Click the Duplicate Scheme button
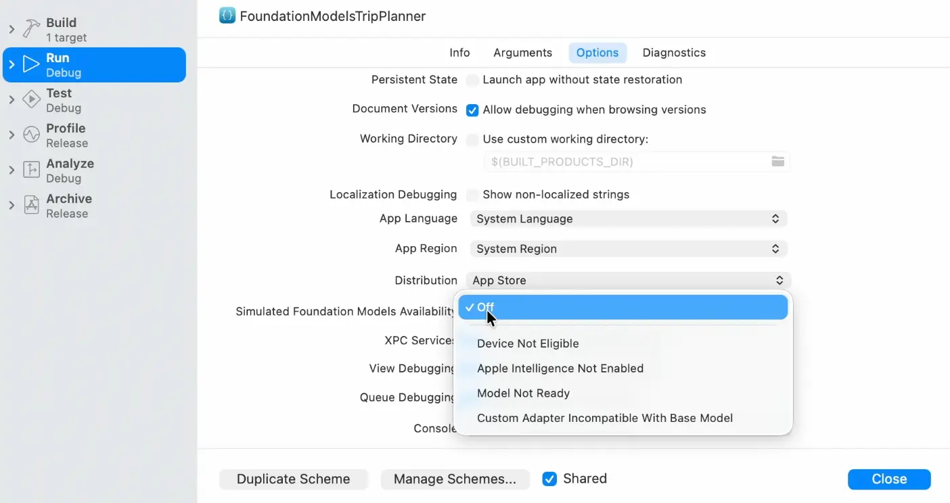The image size is (950, 503). click(x=294, y=479)
